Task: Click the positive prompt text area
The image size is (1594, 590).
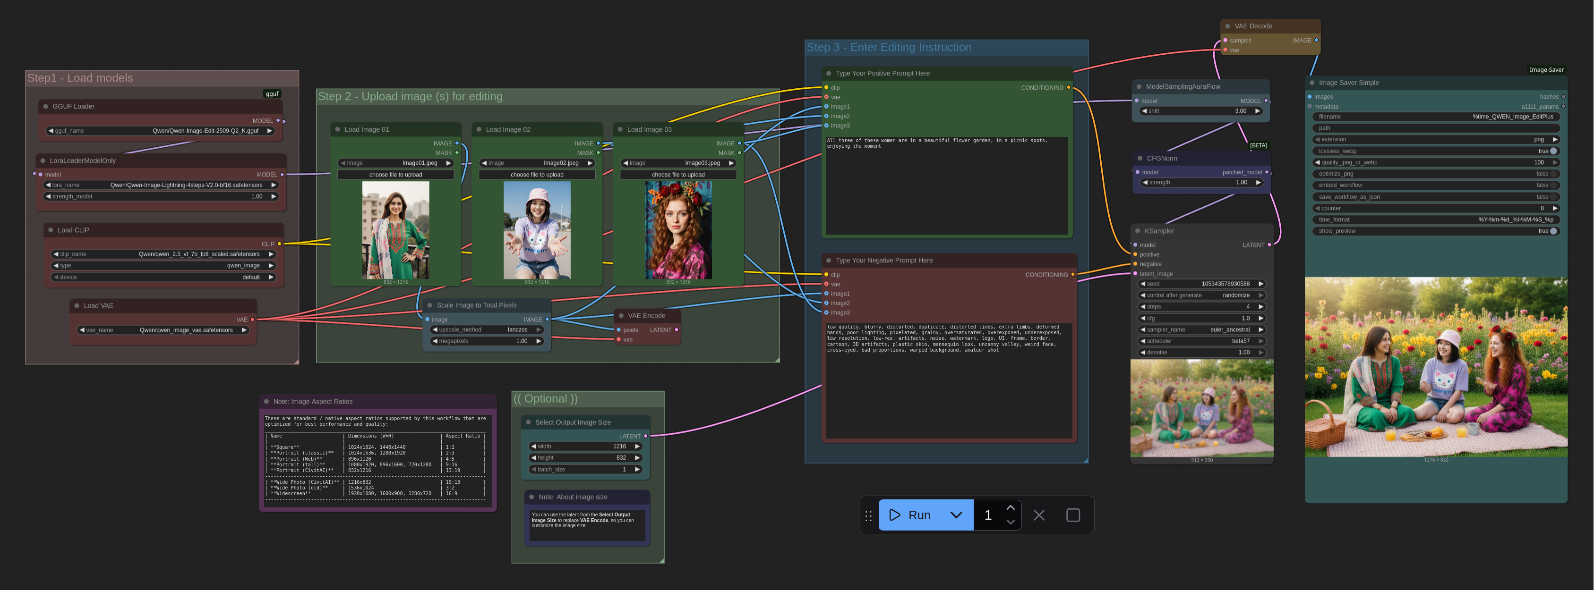Action: pos(946,185)
